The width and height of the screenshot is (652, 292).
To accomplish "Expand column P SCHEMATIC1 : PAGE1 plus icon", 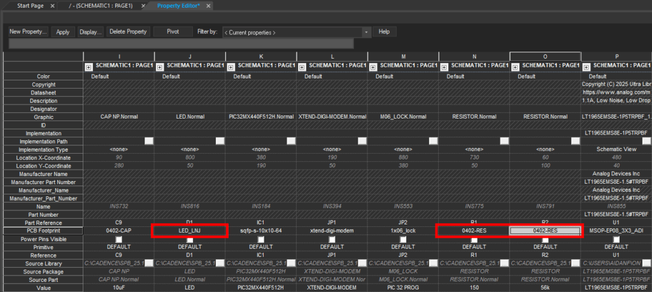I will (x=586, y=66).
